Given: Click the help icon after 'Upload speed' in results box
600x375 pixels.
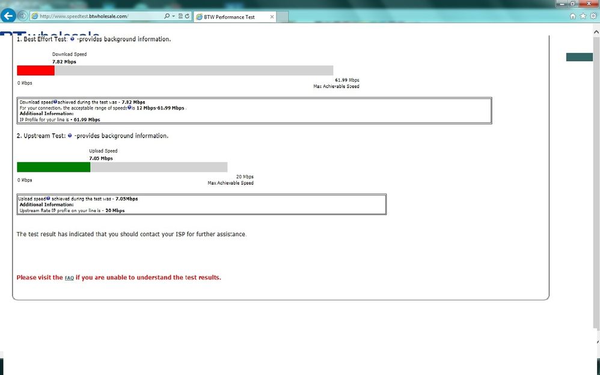Looking at the screenshot, I should point(48,198).
